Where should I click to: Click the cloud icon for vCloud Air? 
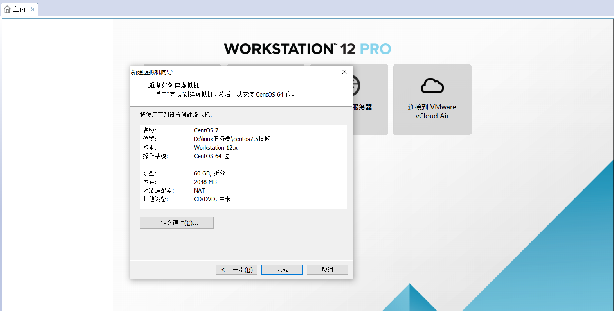432,86
